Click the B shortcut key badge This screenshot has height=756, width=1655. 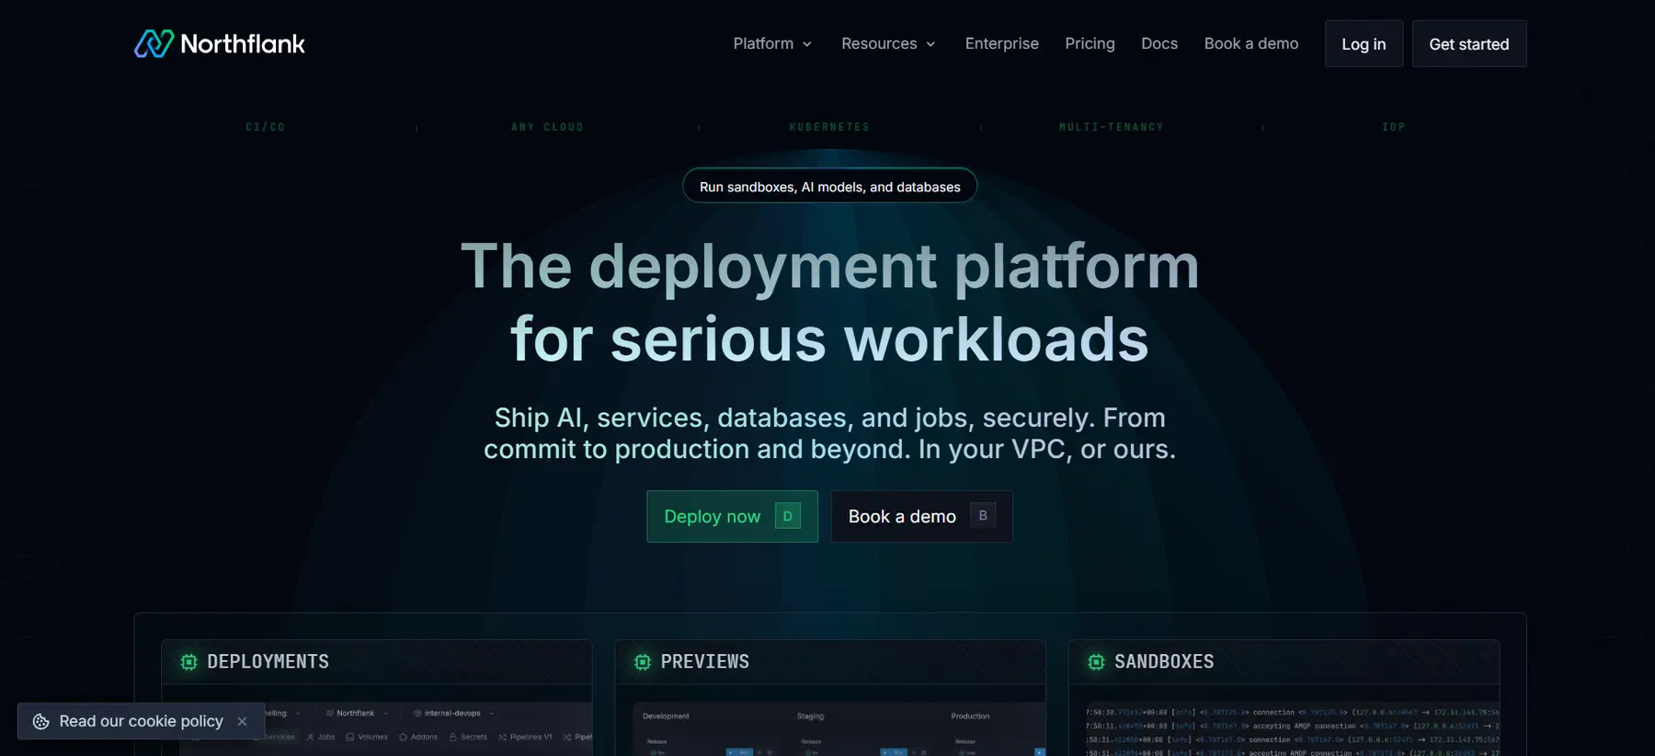click(x=983, y=516)
